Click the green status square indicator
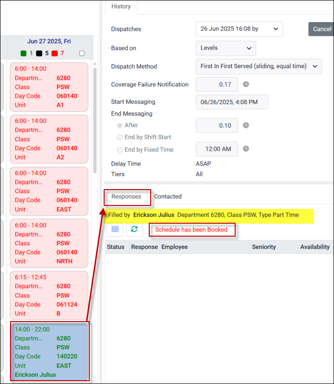The width and height of the screenshot is (334, 384). coord(24,53)
